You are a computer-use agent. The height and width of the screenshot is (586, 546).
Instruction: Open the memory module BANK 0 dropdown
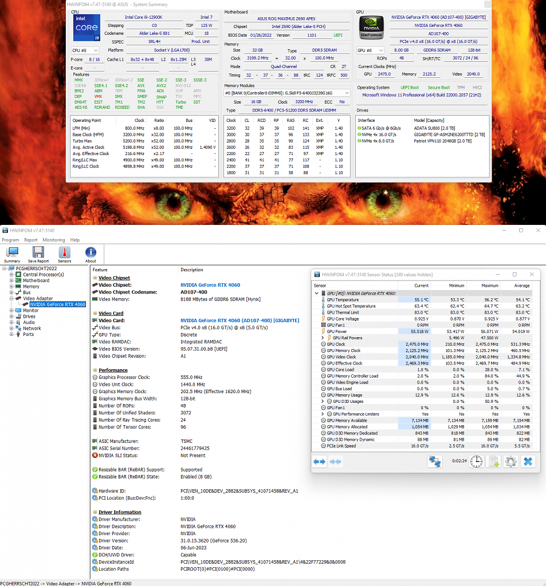coord(287,93)
